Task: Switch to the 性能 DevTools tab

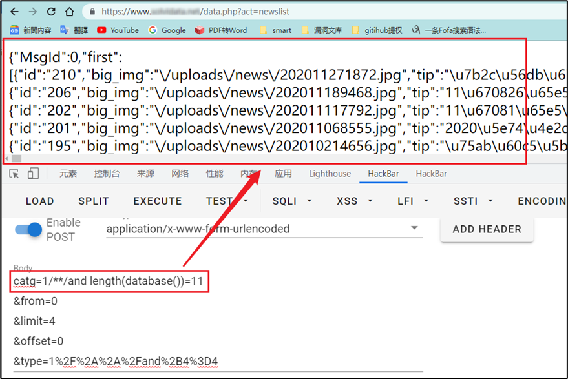Action: point(215,174)
